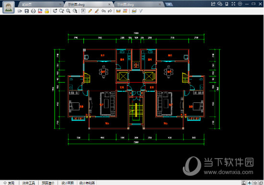
Task: Click the last window icon at bottom-right
Action: pyautogui.click(x=261, y=183)
